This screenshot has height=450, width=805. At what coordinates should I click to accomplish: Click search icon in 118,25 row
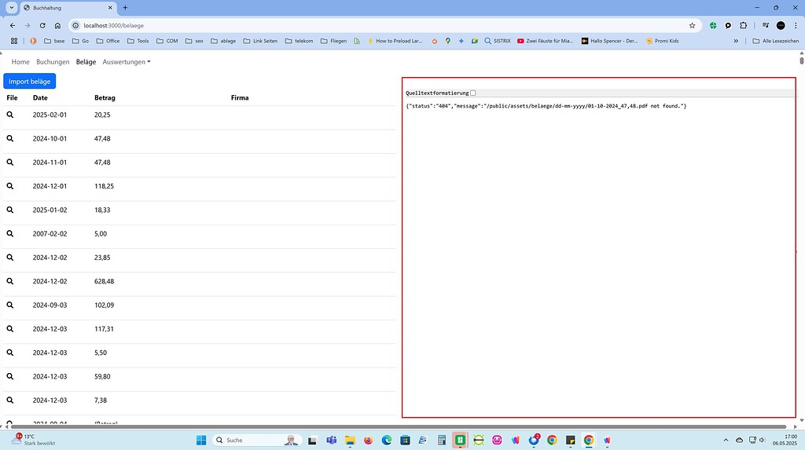click(x=9, y=186)
